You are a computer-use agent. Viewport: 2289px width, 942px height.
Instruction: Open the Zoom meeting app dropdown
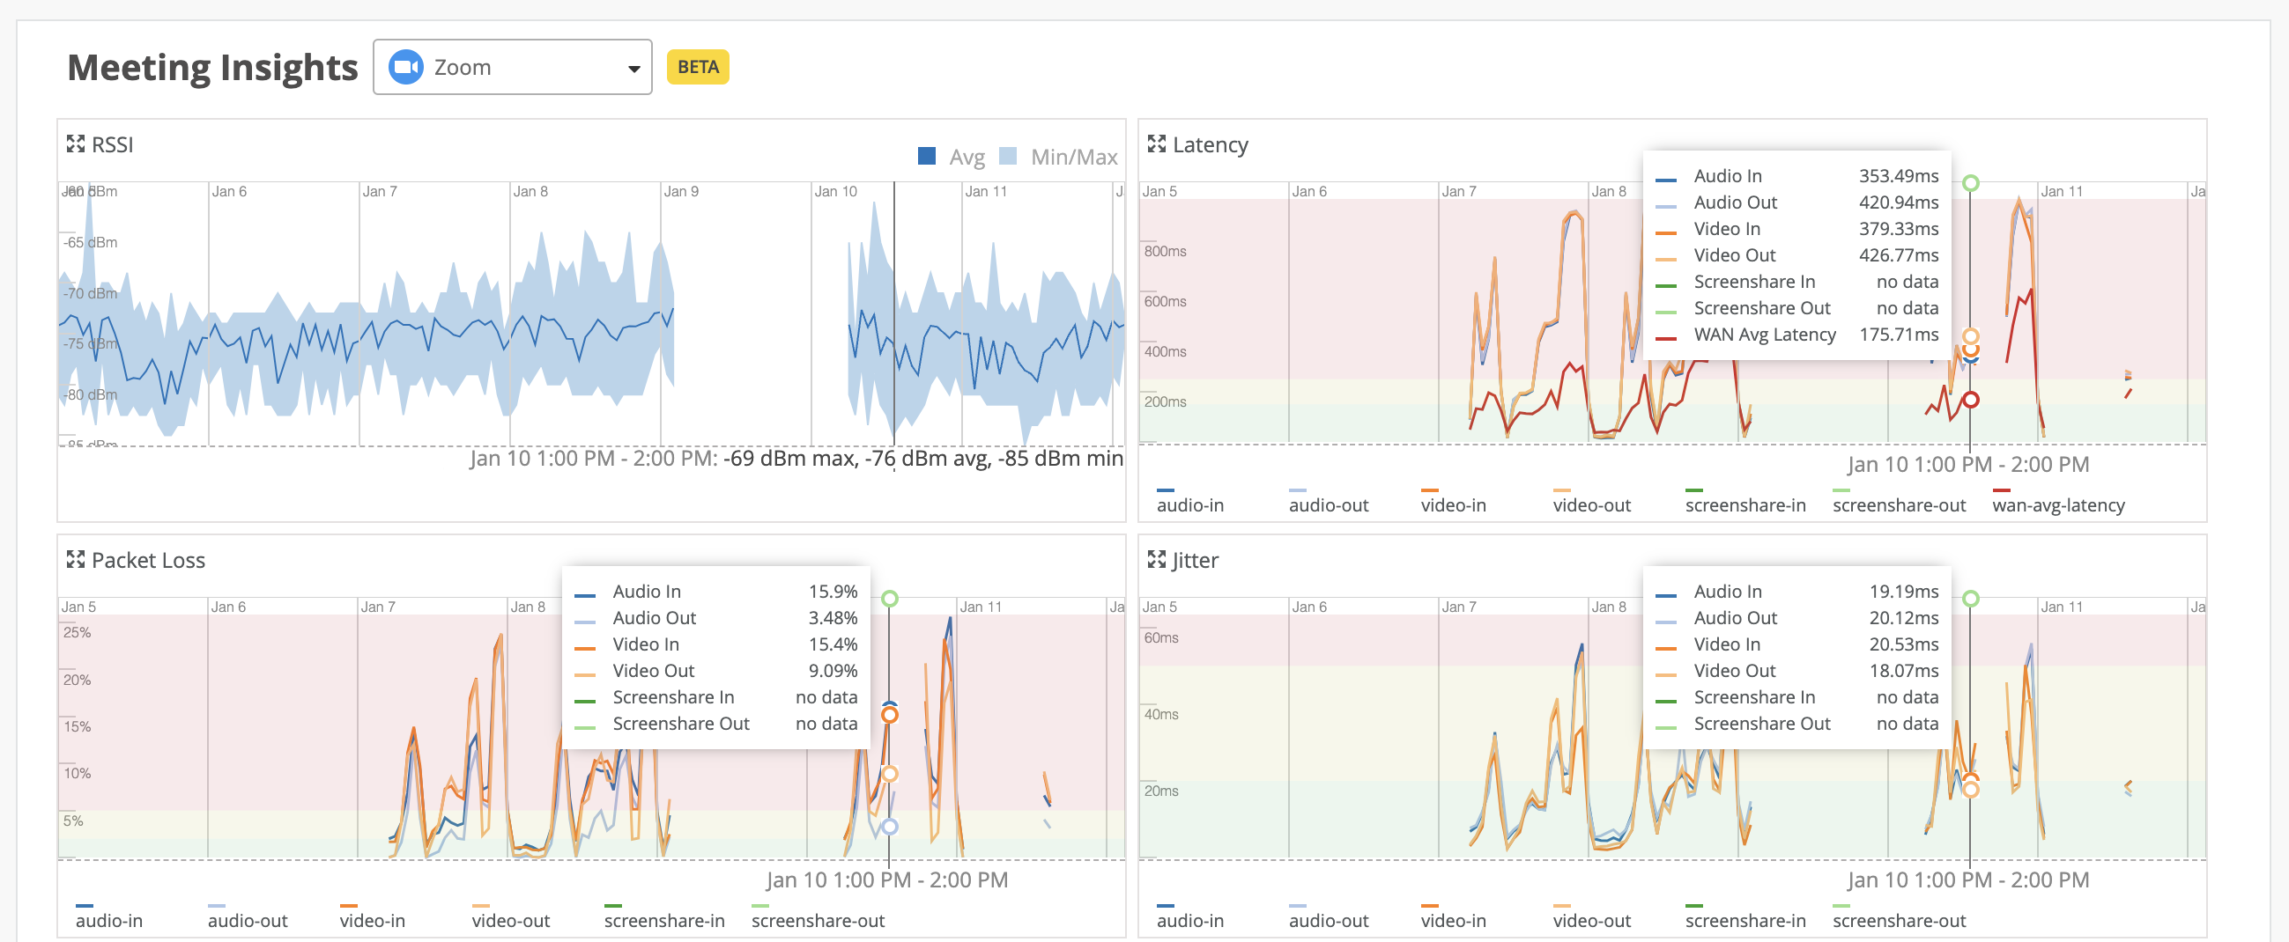click(512, 68)
